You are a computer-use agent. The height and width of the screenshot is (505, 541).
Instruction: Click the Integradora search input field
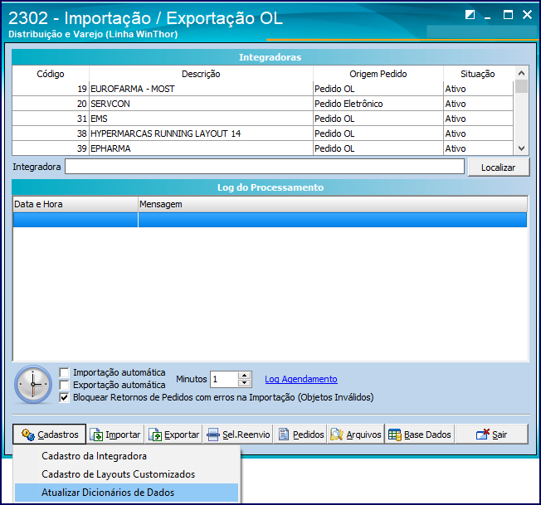[x=265, y=167]
